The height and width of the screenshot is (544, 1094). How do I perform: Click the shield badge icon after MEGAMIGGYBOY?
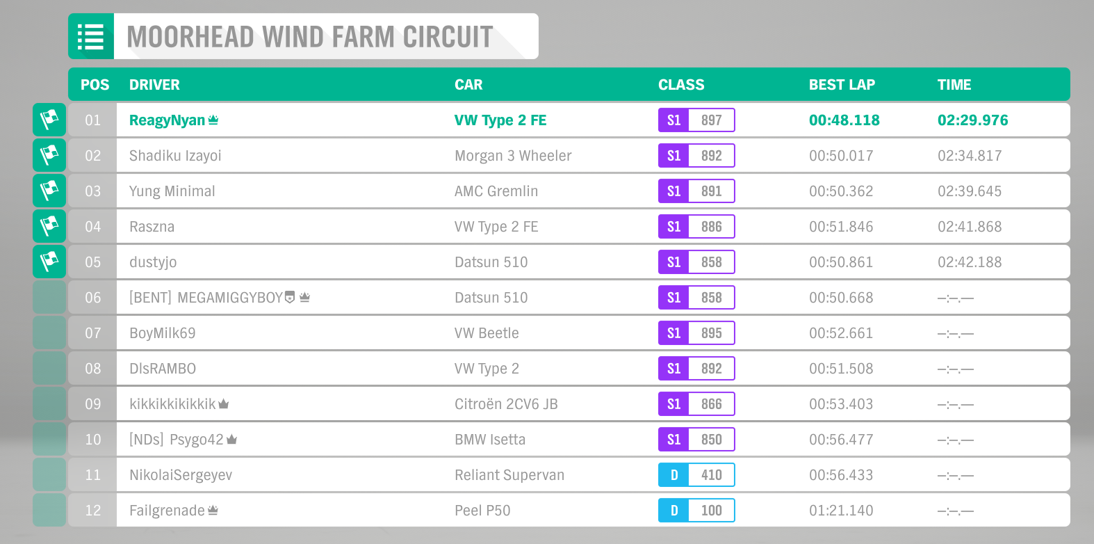tap(290, 297)
